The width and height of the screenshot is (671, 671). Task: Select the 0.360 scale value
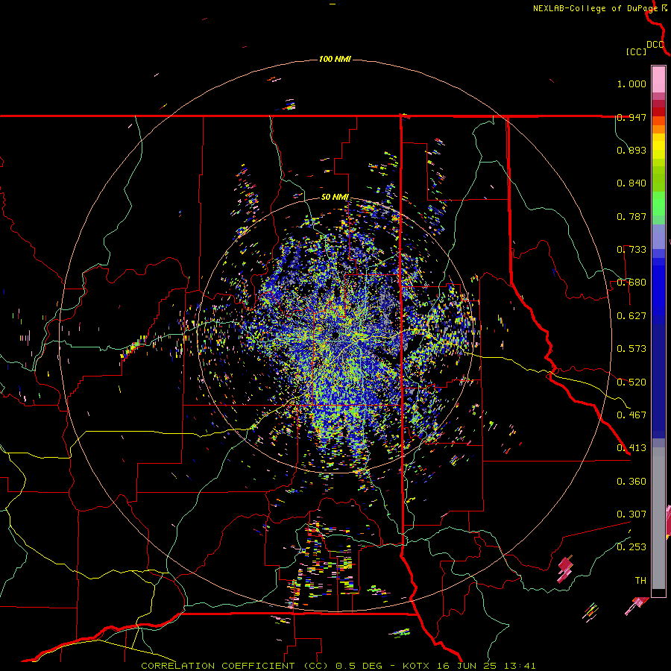pyautogui.click(x=631, y=482)
